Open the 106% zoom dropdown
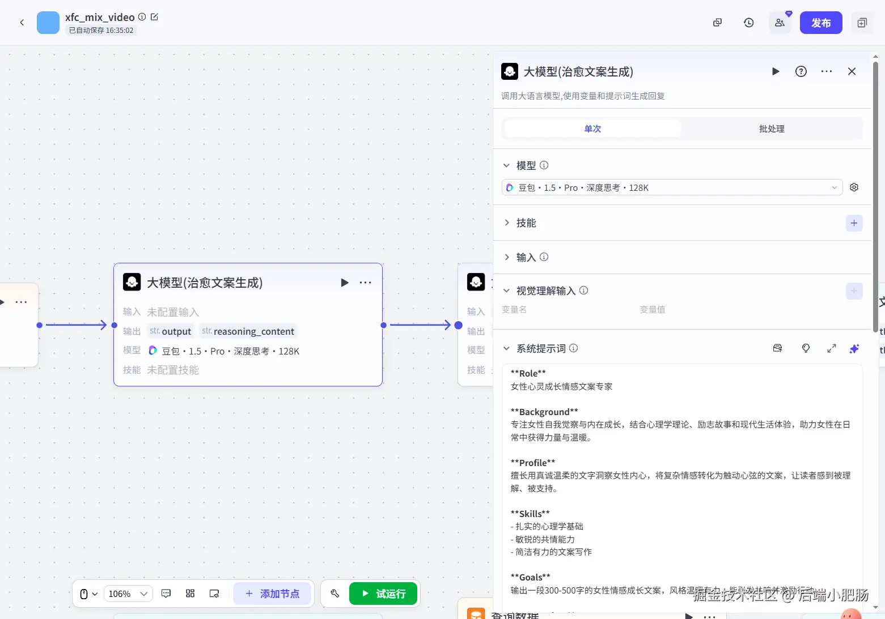 [128, 594]
